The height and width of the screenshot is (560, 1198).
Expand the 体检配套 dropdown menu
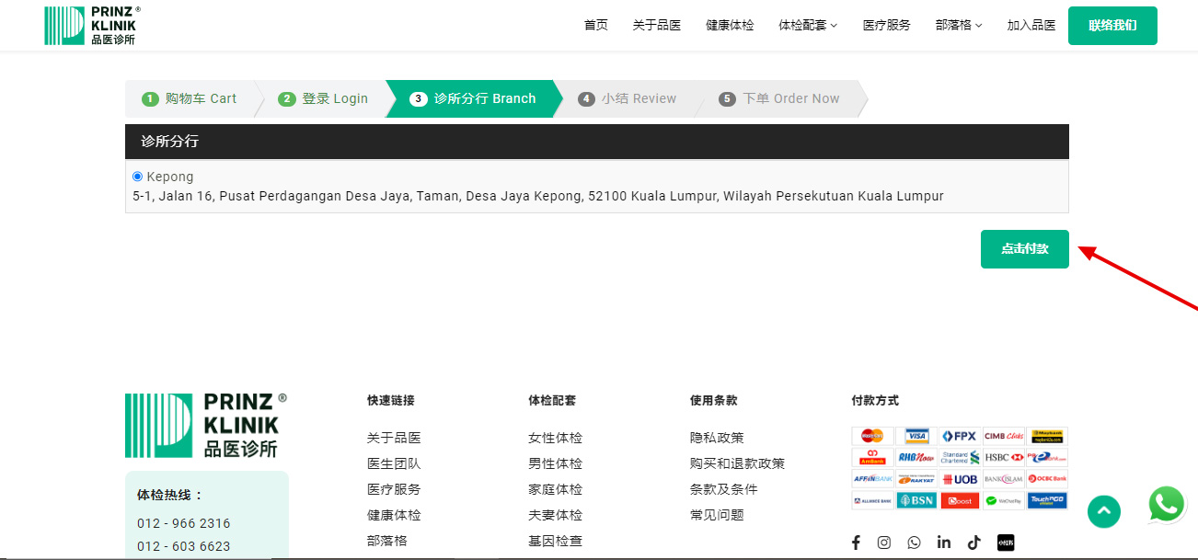point(808,26)
